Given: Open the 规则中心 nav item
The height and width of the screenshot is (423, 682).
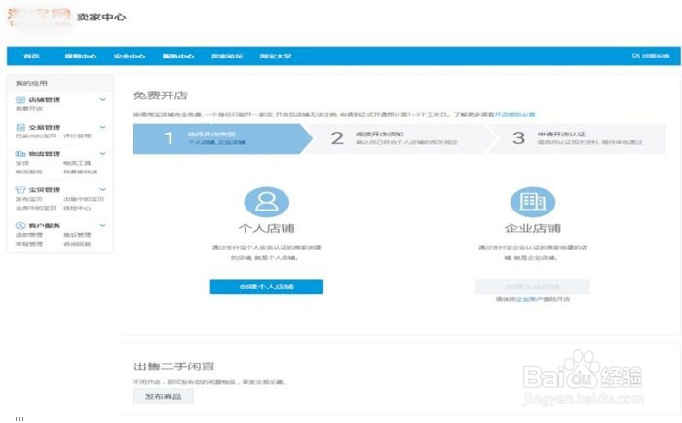Looking at the screenshot, I should [x=81, y=57].
